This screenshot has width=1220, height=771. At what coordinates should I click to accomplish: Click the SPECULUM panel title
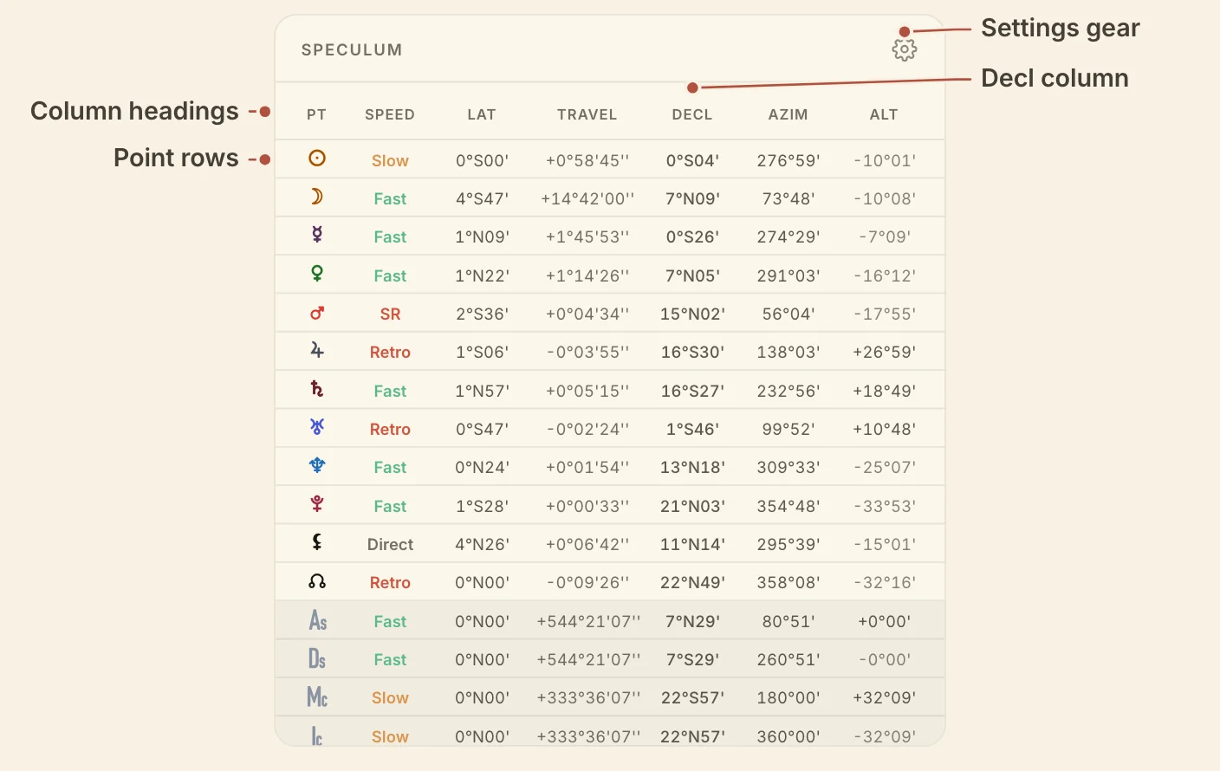[352, 50]
